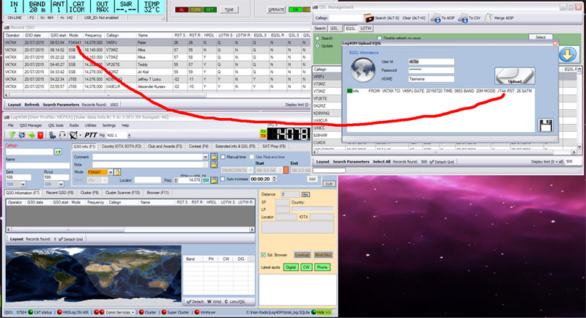
Task: Toggle Disable refresh on save checkbox
Action: [x=379, y=38]
